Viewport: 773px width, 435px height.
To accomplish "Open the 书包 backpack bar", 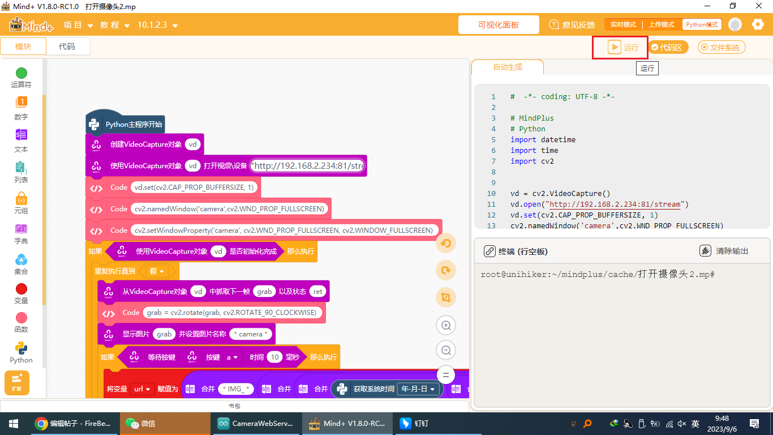I will (x=234, y=406).
